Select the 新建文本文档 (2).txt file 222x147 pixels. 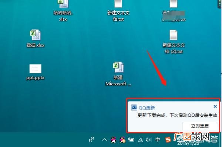174,42
